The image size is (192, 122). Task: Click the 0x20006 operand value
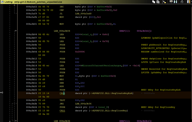pos(80,52)
